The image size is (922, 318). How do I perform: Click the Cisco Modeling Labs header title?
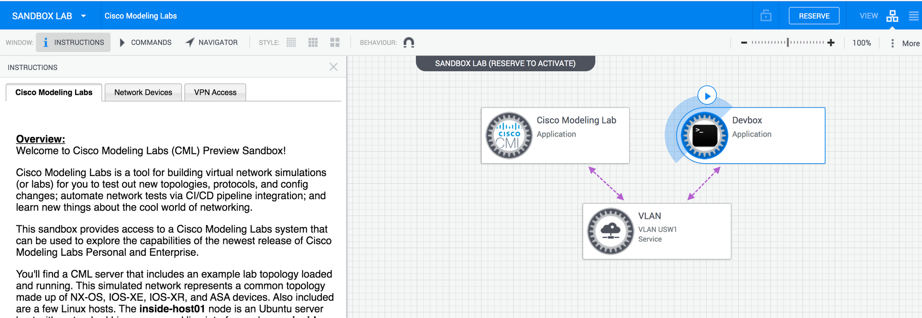[x=141, y=16]
